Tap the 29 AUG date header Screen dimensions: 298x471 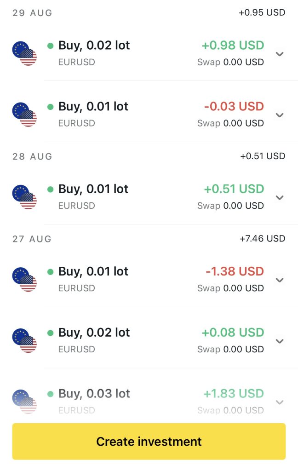(x=33, y=13)
